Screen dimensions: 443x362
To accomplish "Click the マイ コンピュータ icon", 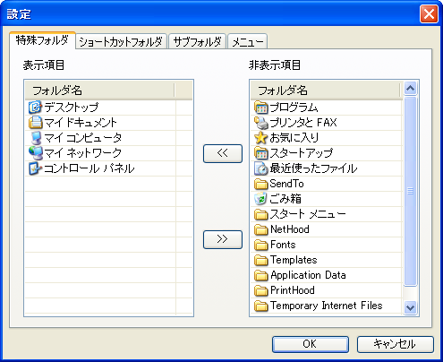I will point(36,138).
